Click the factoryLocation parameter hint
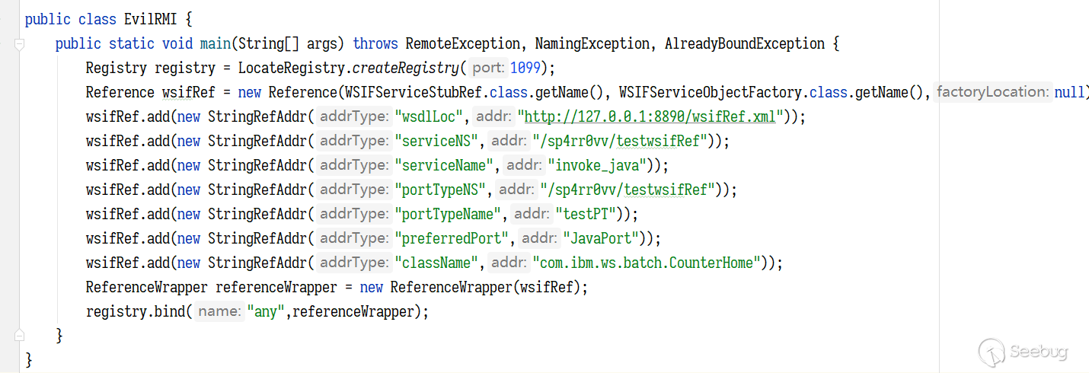Screen dimensions: 1089x373 [992, 92]
